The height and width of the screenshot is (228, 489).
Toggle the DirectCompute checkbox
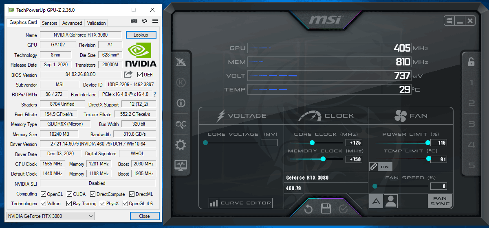93,194
